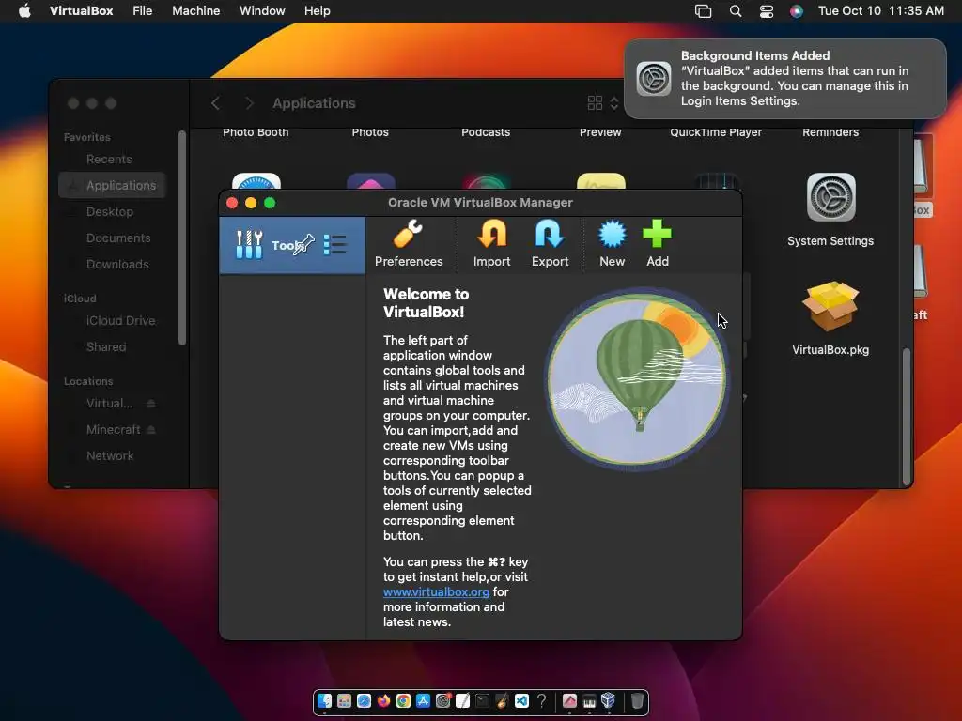The image size is (962, 721).
Task: Open Spotlight search in menu bar
Action: (x=735, y=11)
